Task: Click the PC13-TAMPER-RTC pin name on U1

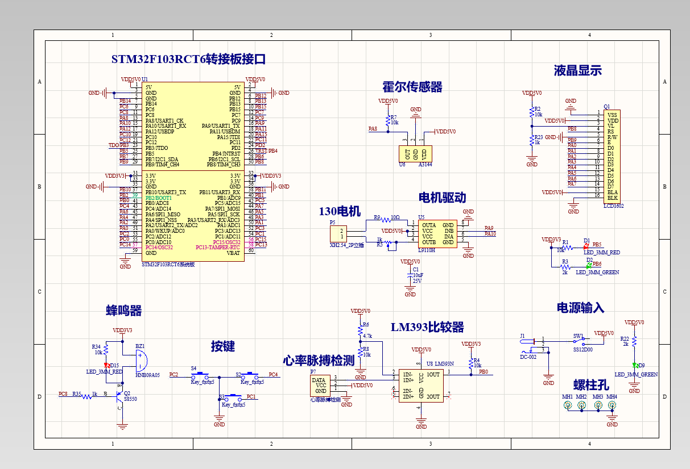Action: point(218,248)
